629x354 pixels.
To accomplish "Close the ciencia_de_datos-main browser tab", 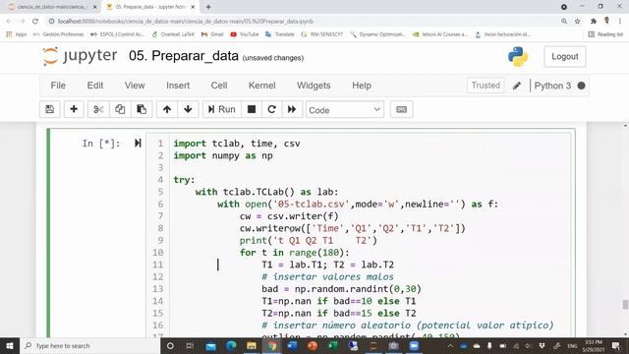I will point(94,7).
